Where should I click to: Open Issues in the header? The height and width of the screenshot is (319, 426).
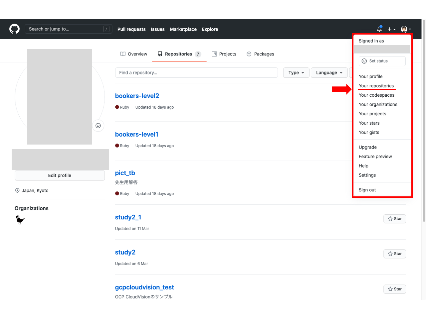[158, 29]
